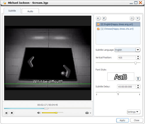The width and height of the screenshot is (145, 124).
Task: Decrease Vertical Position with down arrow
Action: 138,59
